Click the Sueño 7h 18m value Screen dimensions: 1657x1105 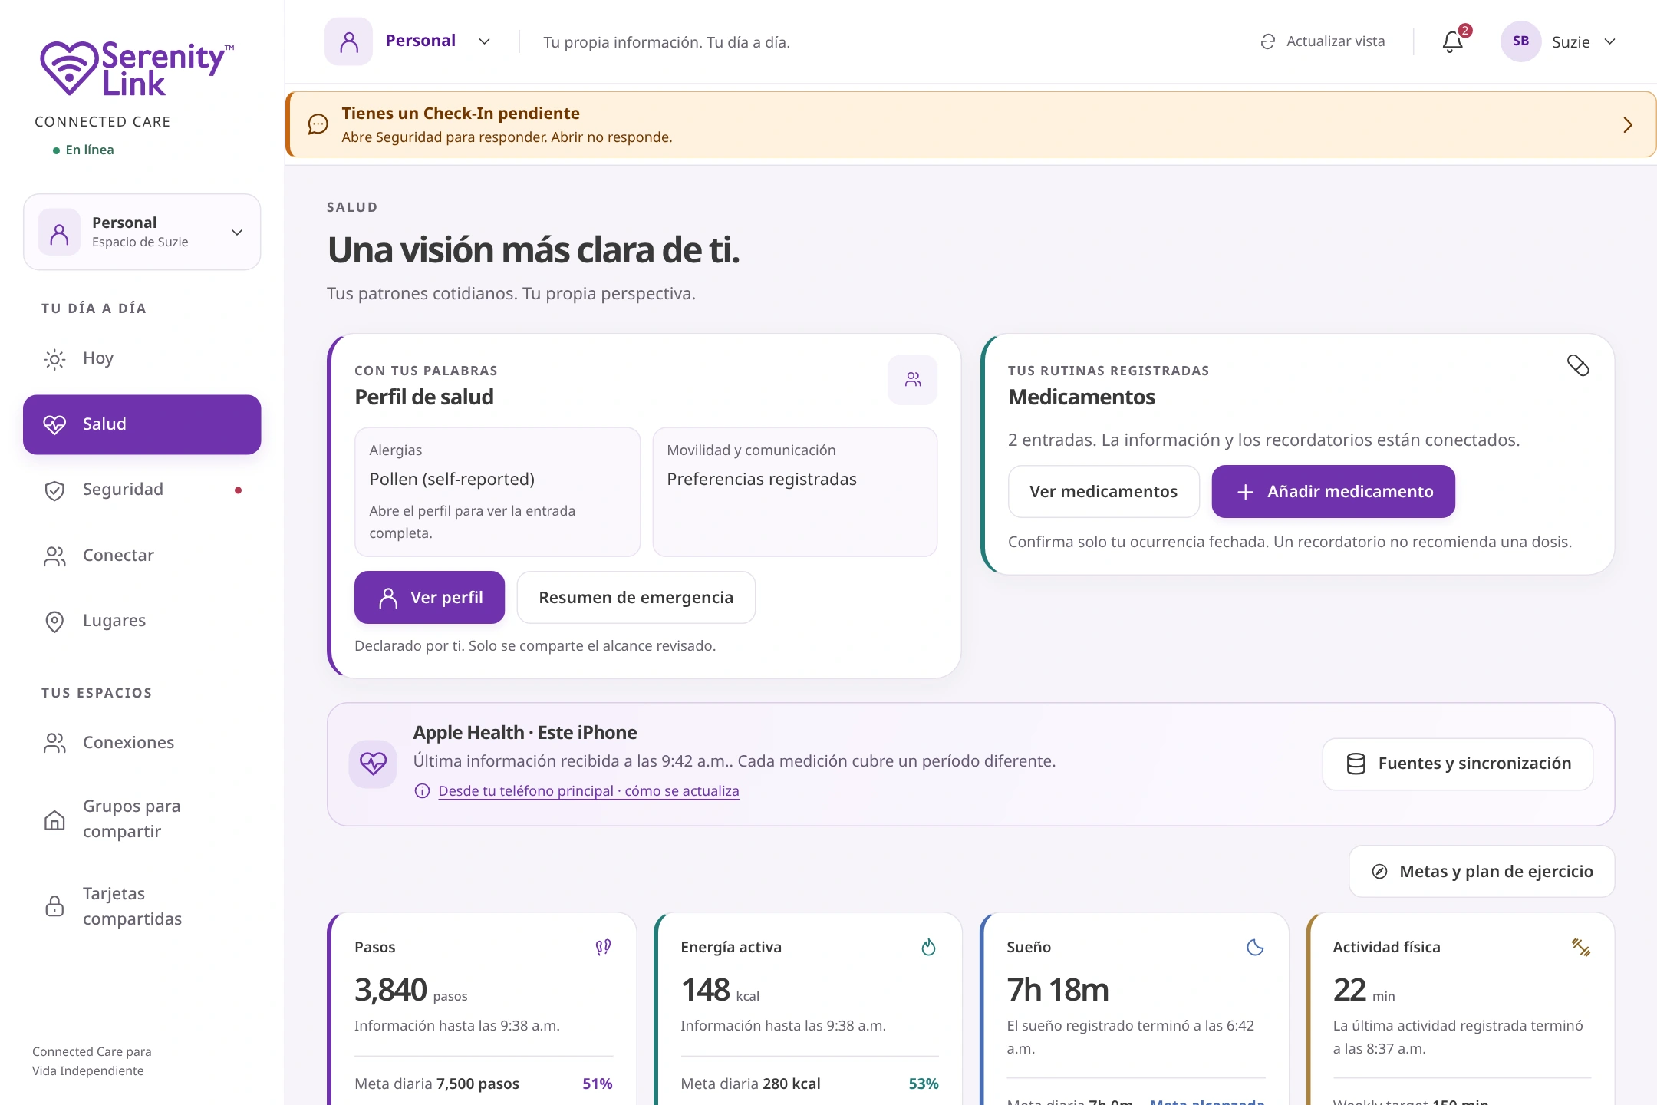(x=1058, y=991)
